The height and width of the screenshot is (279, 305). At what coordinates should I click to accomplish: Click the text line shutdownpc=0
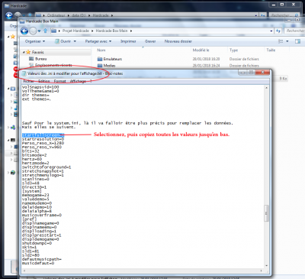[37, 243]
